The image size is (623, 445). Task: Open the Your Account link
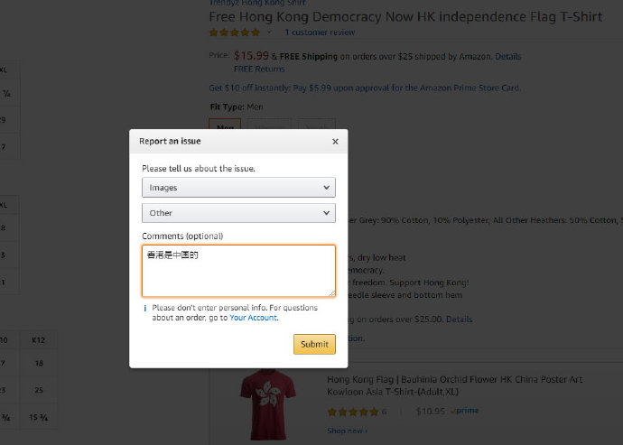tap(253, 318)
